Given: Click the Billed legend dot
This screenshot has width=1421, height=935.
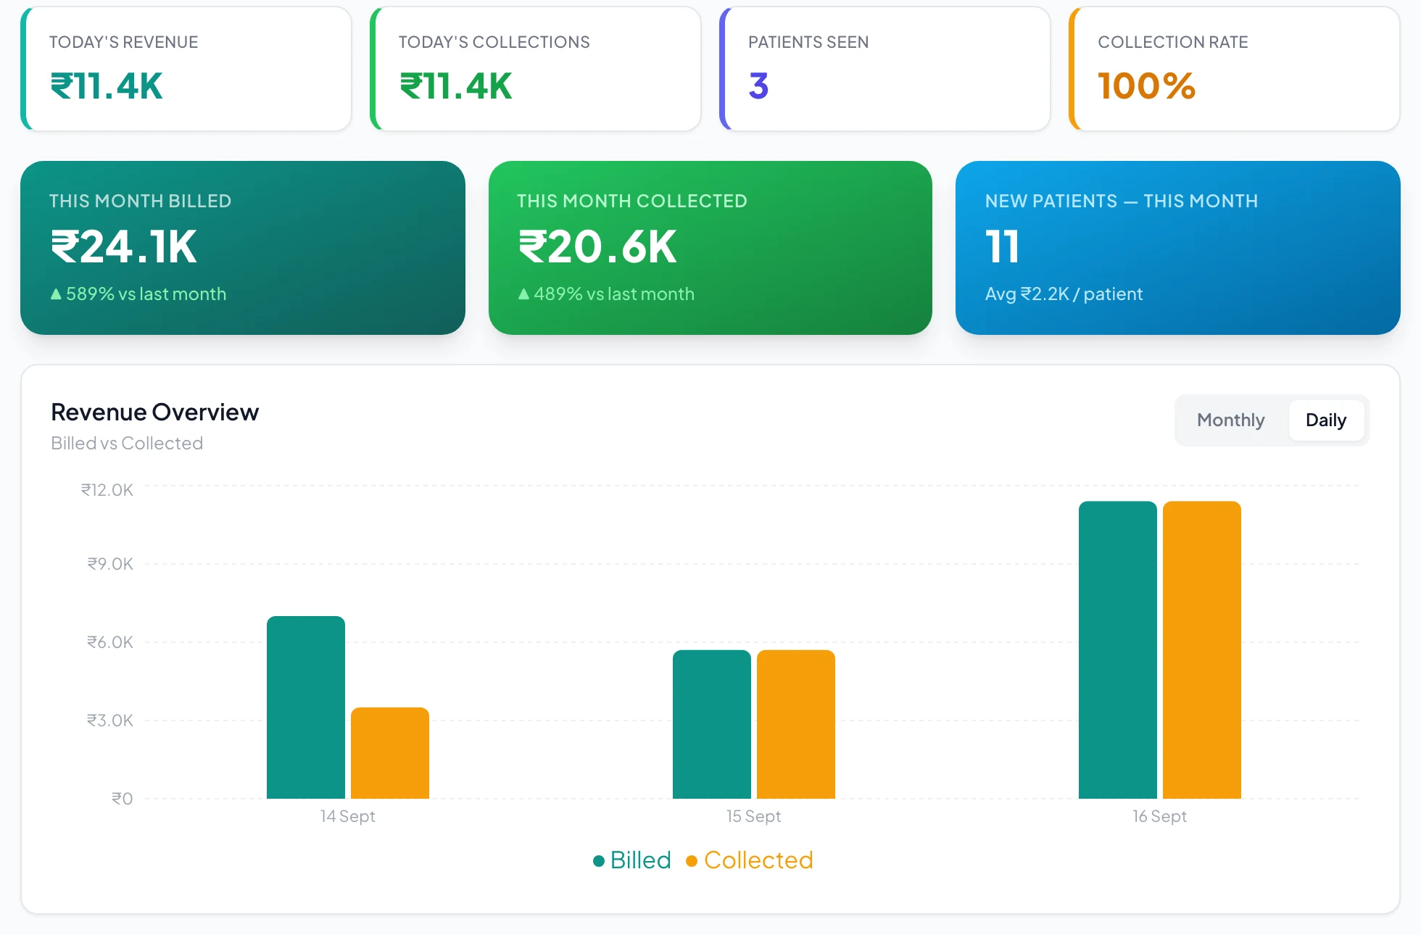Looking at the screenshot, I should coord(599,861).
